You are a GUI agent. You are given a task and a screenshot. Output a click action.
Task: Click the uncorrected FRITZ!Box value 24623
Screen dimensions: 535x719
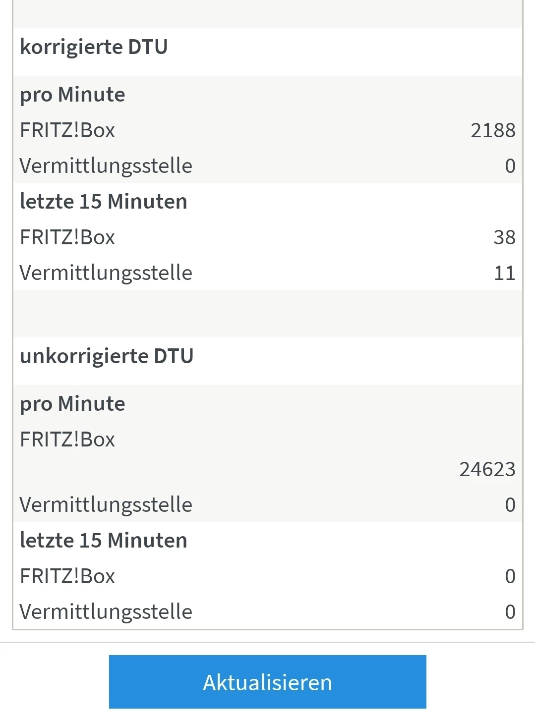point(487,469)
